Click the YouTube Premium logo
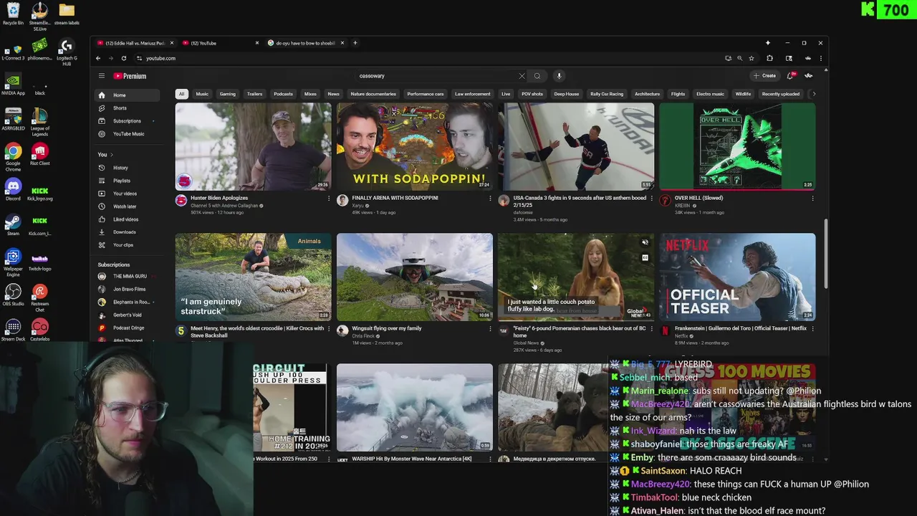917x516 pixels. (x=130, y=76)
